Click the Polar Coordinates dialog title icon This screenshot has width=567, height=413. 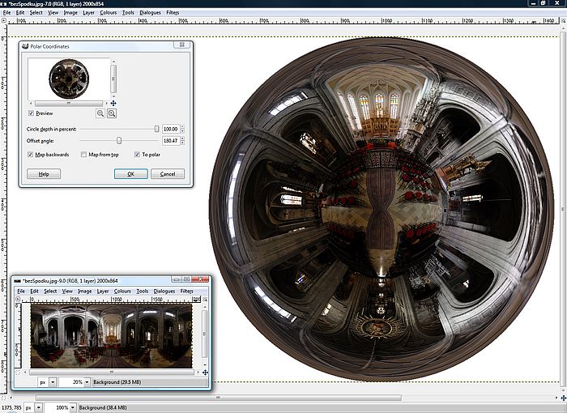23,47
